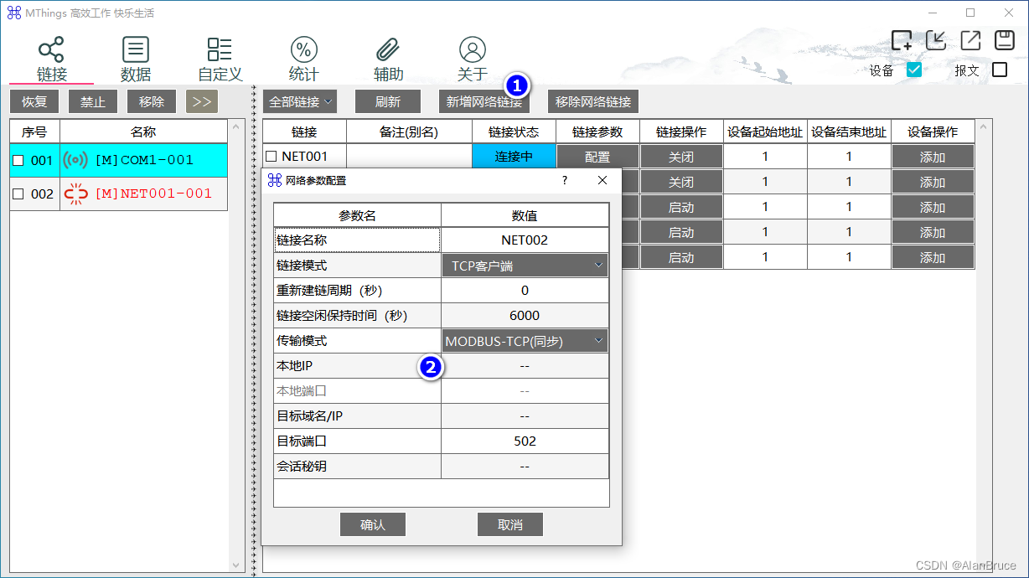1029x578 pixels.
Task: Click the 目标端口 value 502
Action: 525,441
